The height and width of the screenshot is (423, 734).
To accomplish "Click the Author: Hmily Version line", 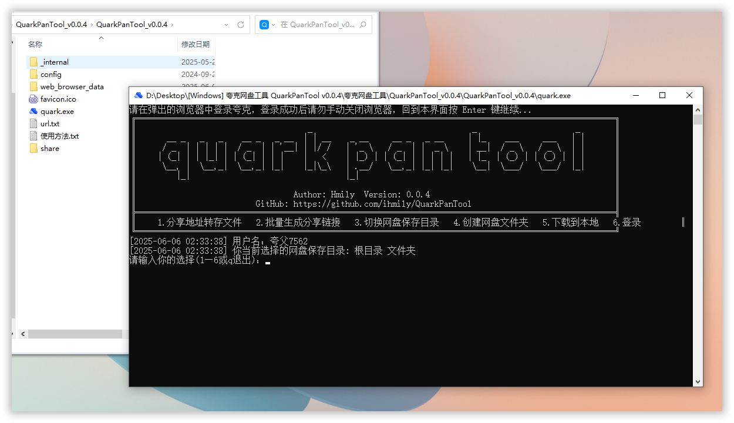I will click(362, 194).
